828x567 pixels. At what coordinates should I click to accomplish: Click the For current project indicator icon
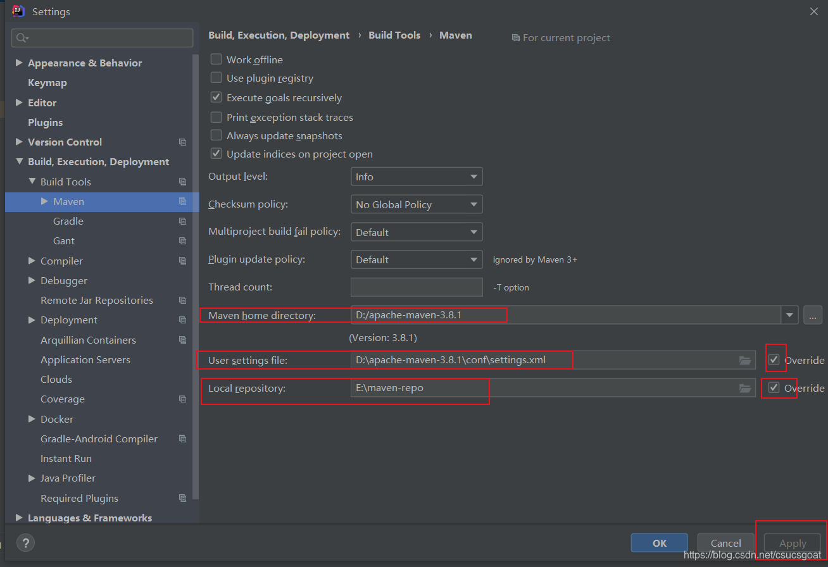[515, 38]
